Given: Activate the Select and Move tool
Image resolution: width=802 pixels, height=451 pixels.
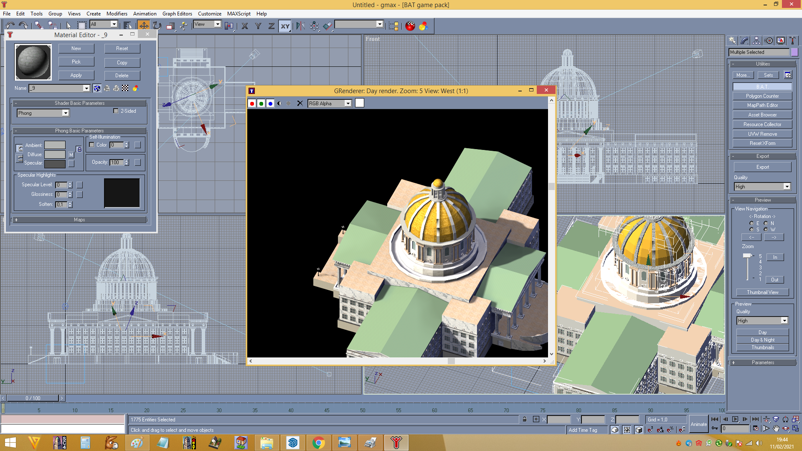Looking at the screenshot, I should 144,26.
